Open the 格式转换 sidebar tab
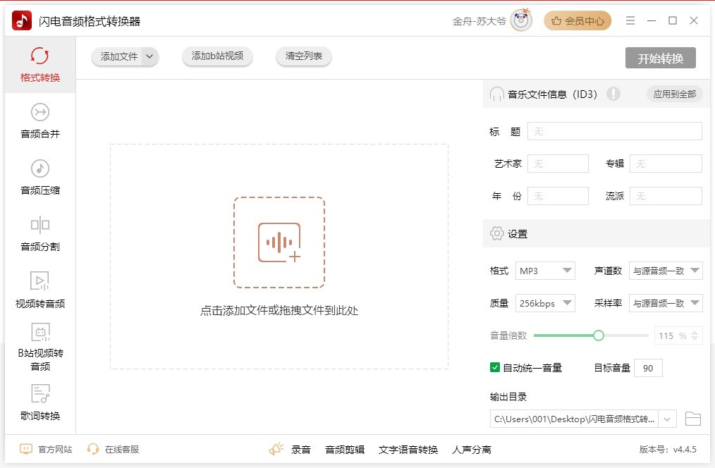The image size is (715, 468). [40, 65]
